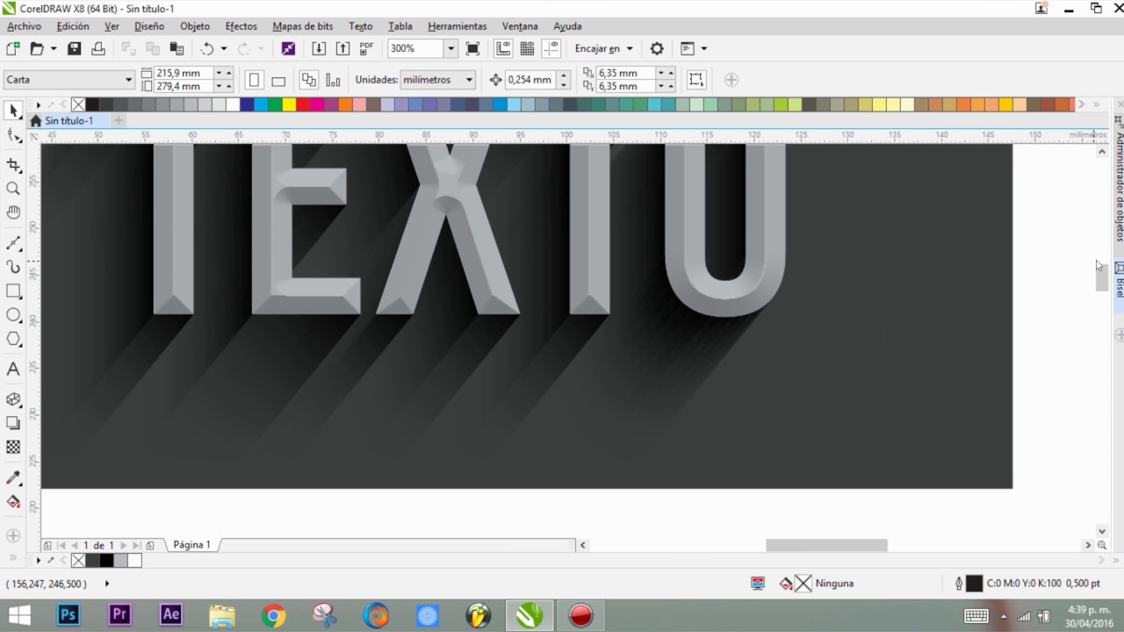The height and width of the screenshot is (632, 1124).
Task: Open the Options gear
Action: click(x=657, y=49)
